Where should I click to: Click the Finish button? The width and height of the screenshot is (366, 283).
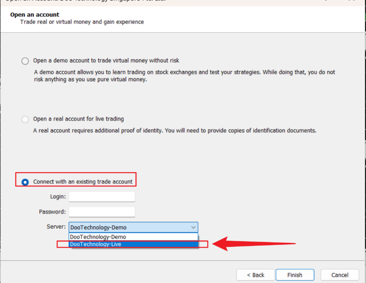tap(295, 275)
